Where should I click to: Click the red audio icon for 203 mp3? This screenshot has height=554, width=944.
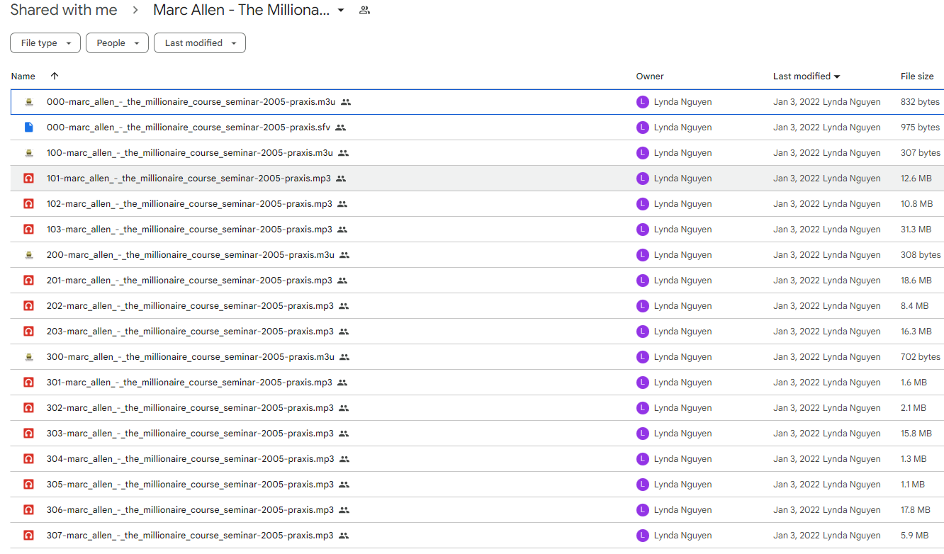pos(28,332)
